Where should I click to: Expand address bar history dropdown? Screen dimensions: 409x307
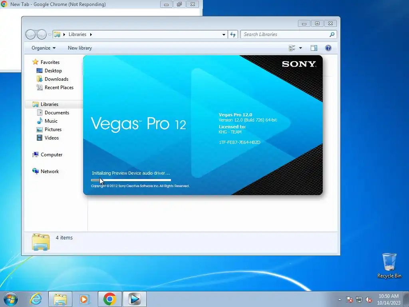(224, 34)
